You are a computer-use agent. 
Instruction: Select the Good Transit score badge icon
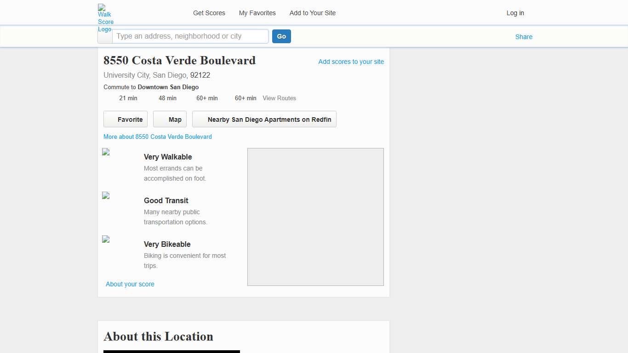pyautogui.click(x=106, y=195)
